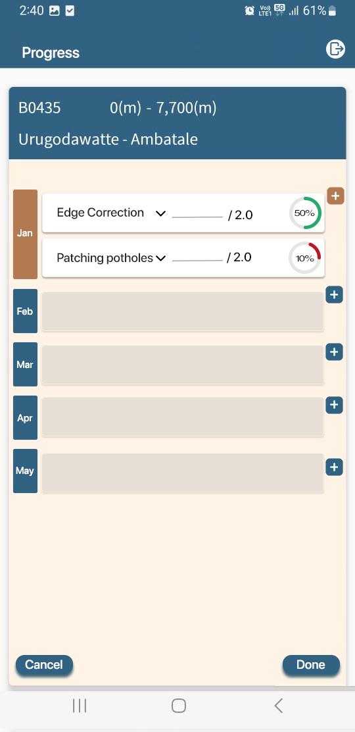Click the 50% progress ring for Edge Correction
This screenshot has height=732, width=355.
(304, 213)
